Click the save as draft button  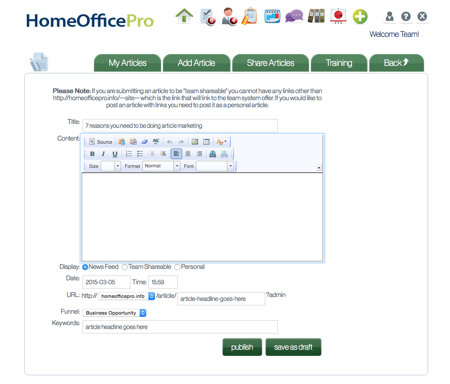point(293,347)
